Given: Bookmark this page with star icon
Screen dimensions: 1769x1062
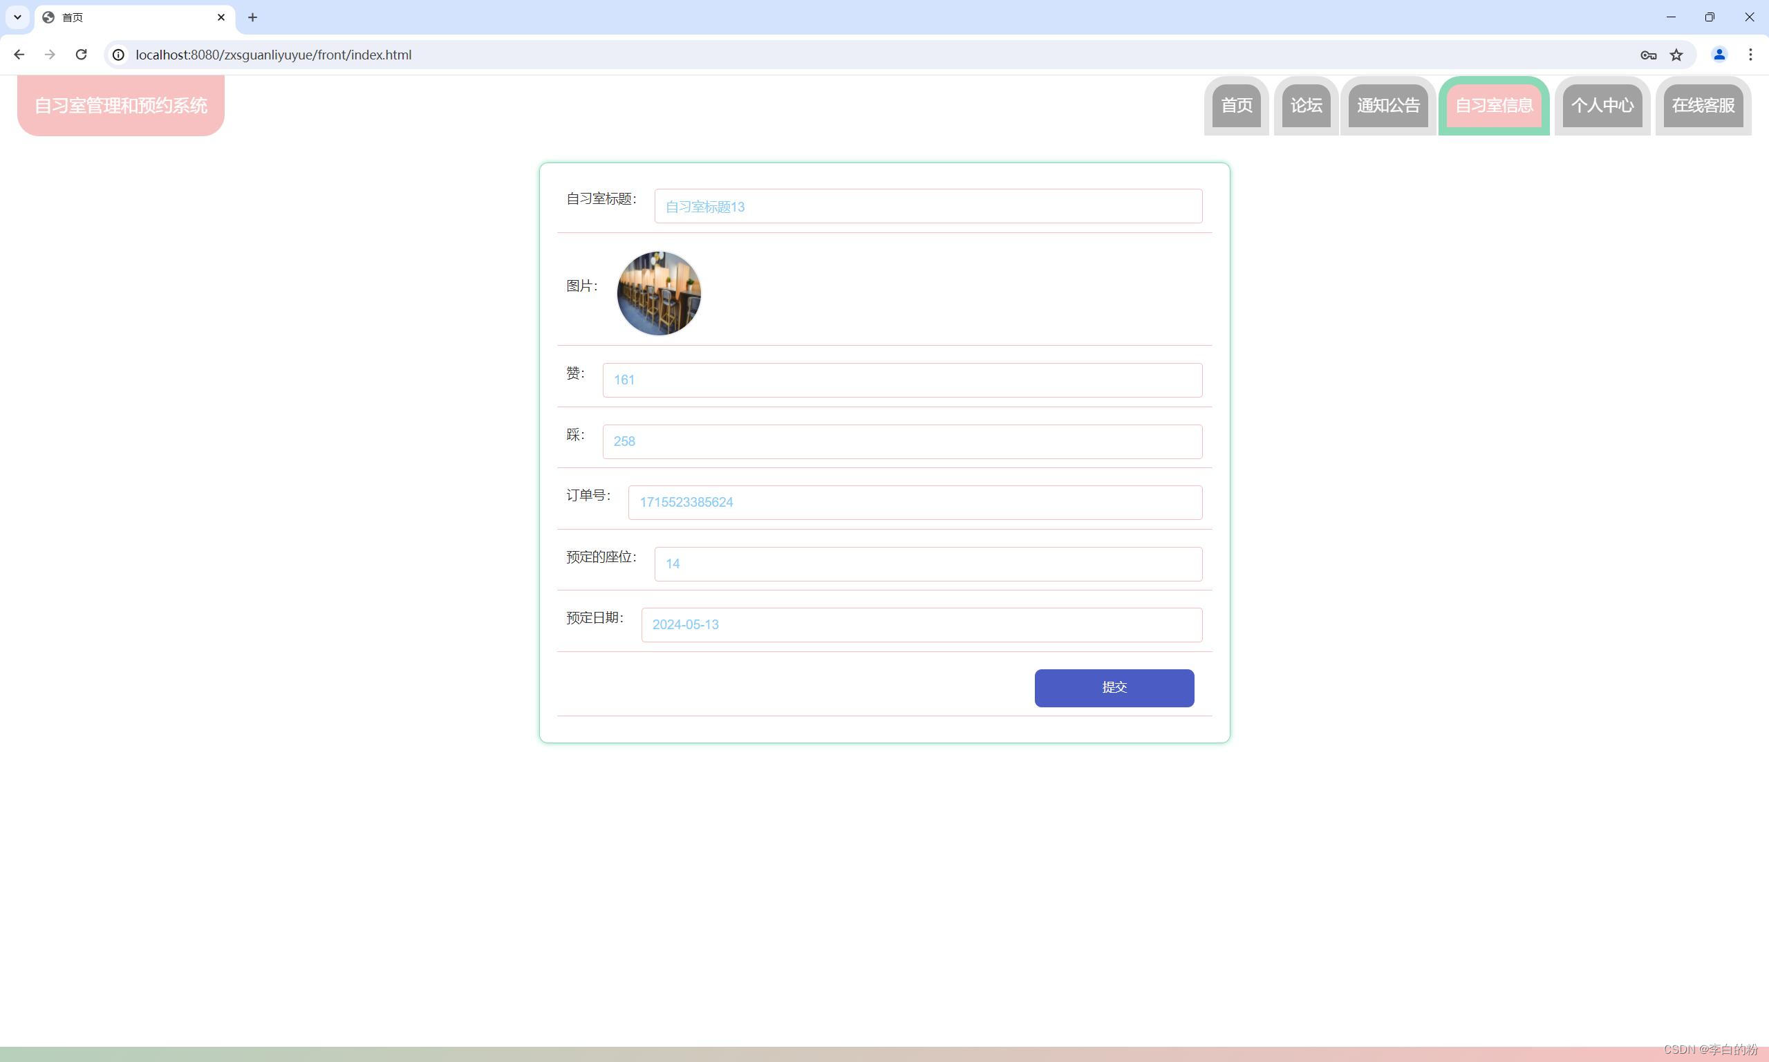Looking at the screenshot, I should (x=1676, y=55).
